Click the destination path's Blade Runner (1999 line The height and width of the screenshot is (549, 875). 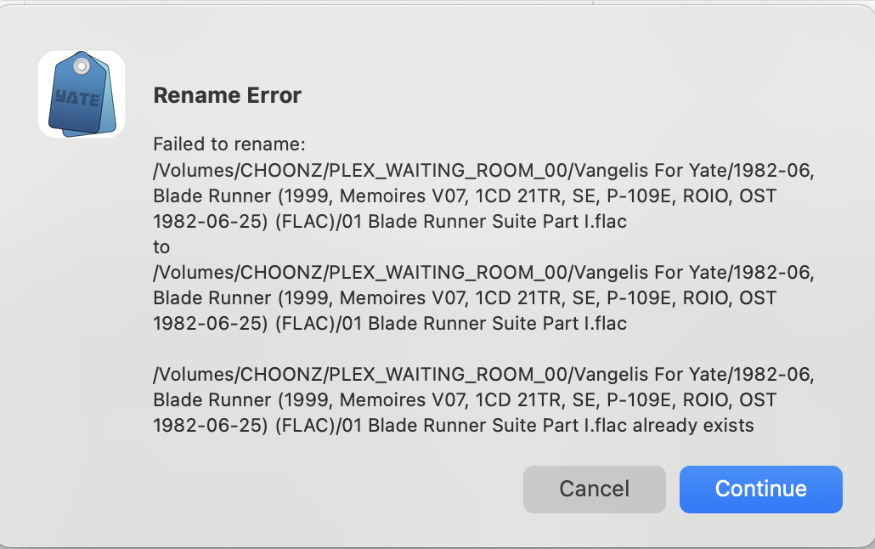tap(465, 298)
